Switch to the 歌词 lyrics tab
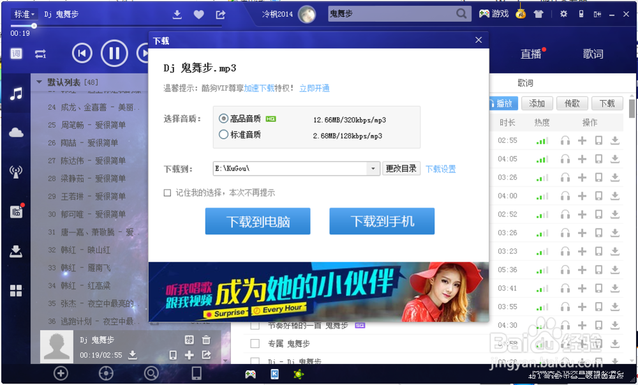 (x=593, y=54)
